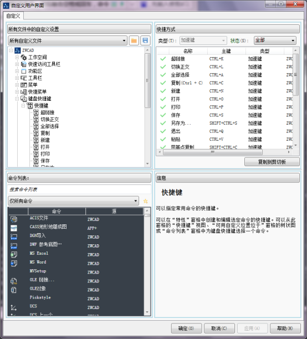Open the 状态 全部 dropdown
The width and height of the screenshot is (307, 339).
(275, 40)
